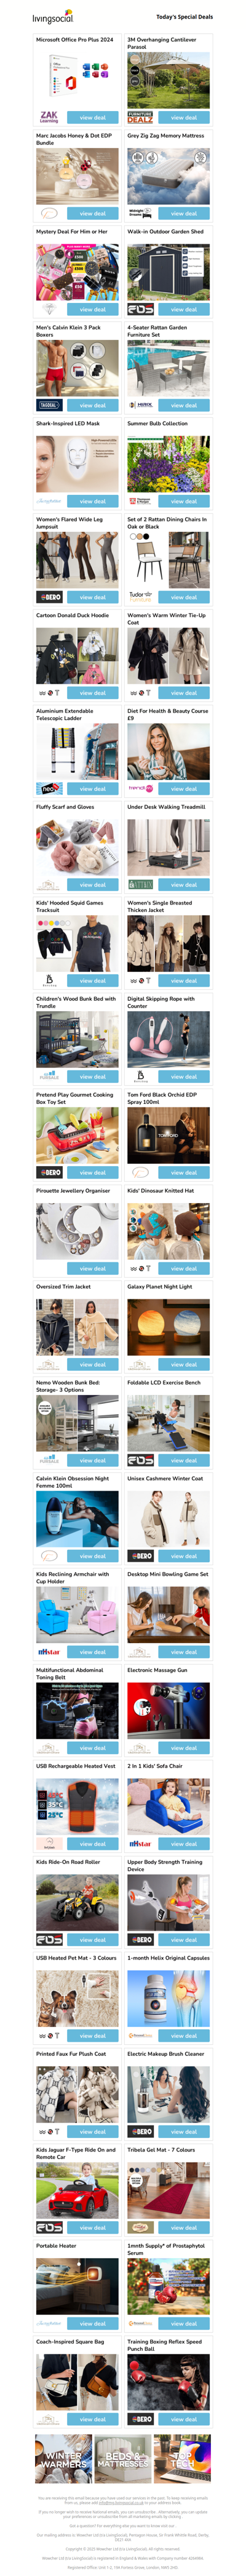Screen dimensions: 246x2576
Task: Click the HNStar logo under Kids Reclining Armchair
Action: pos(49,1652)
